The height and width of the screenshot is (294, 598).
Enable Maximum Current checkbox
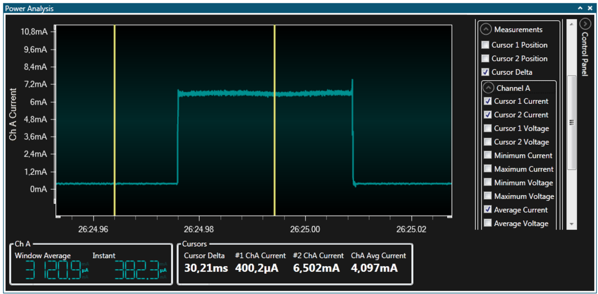click(x=488, y=169)
